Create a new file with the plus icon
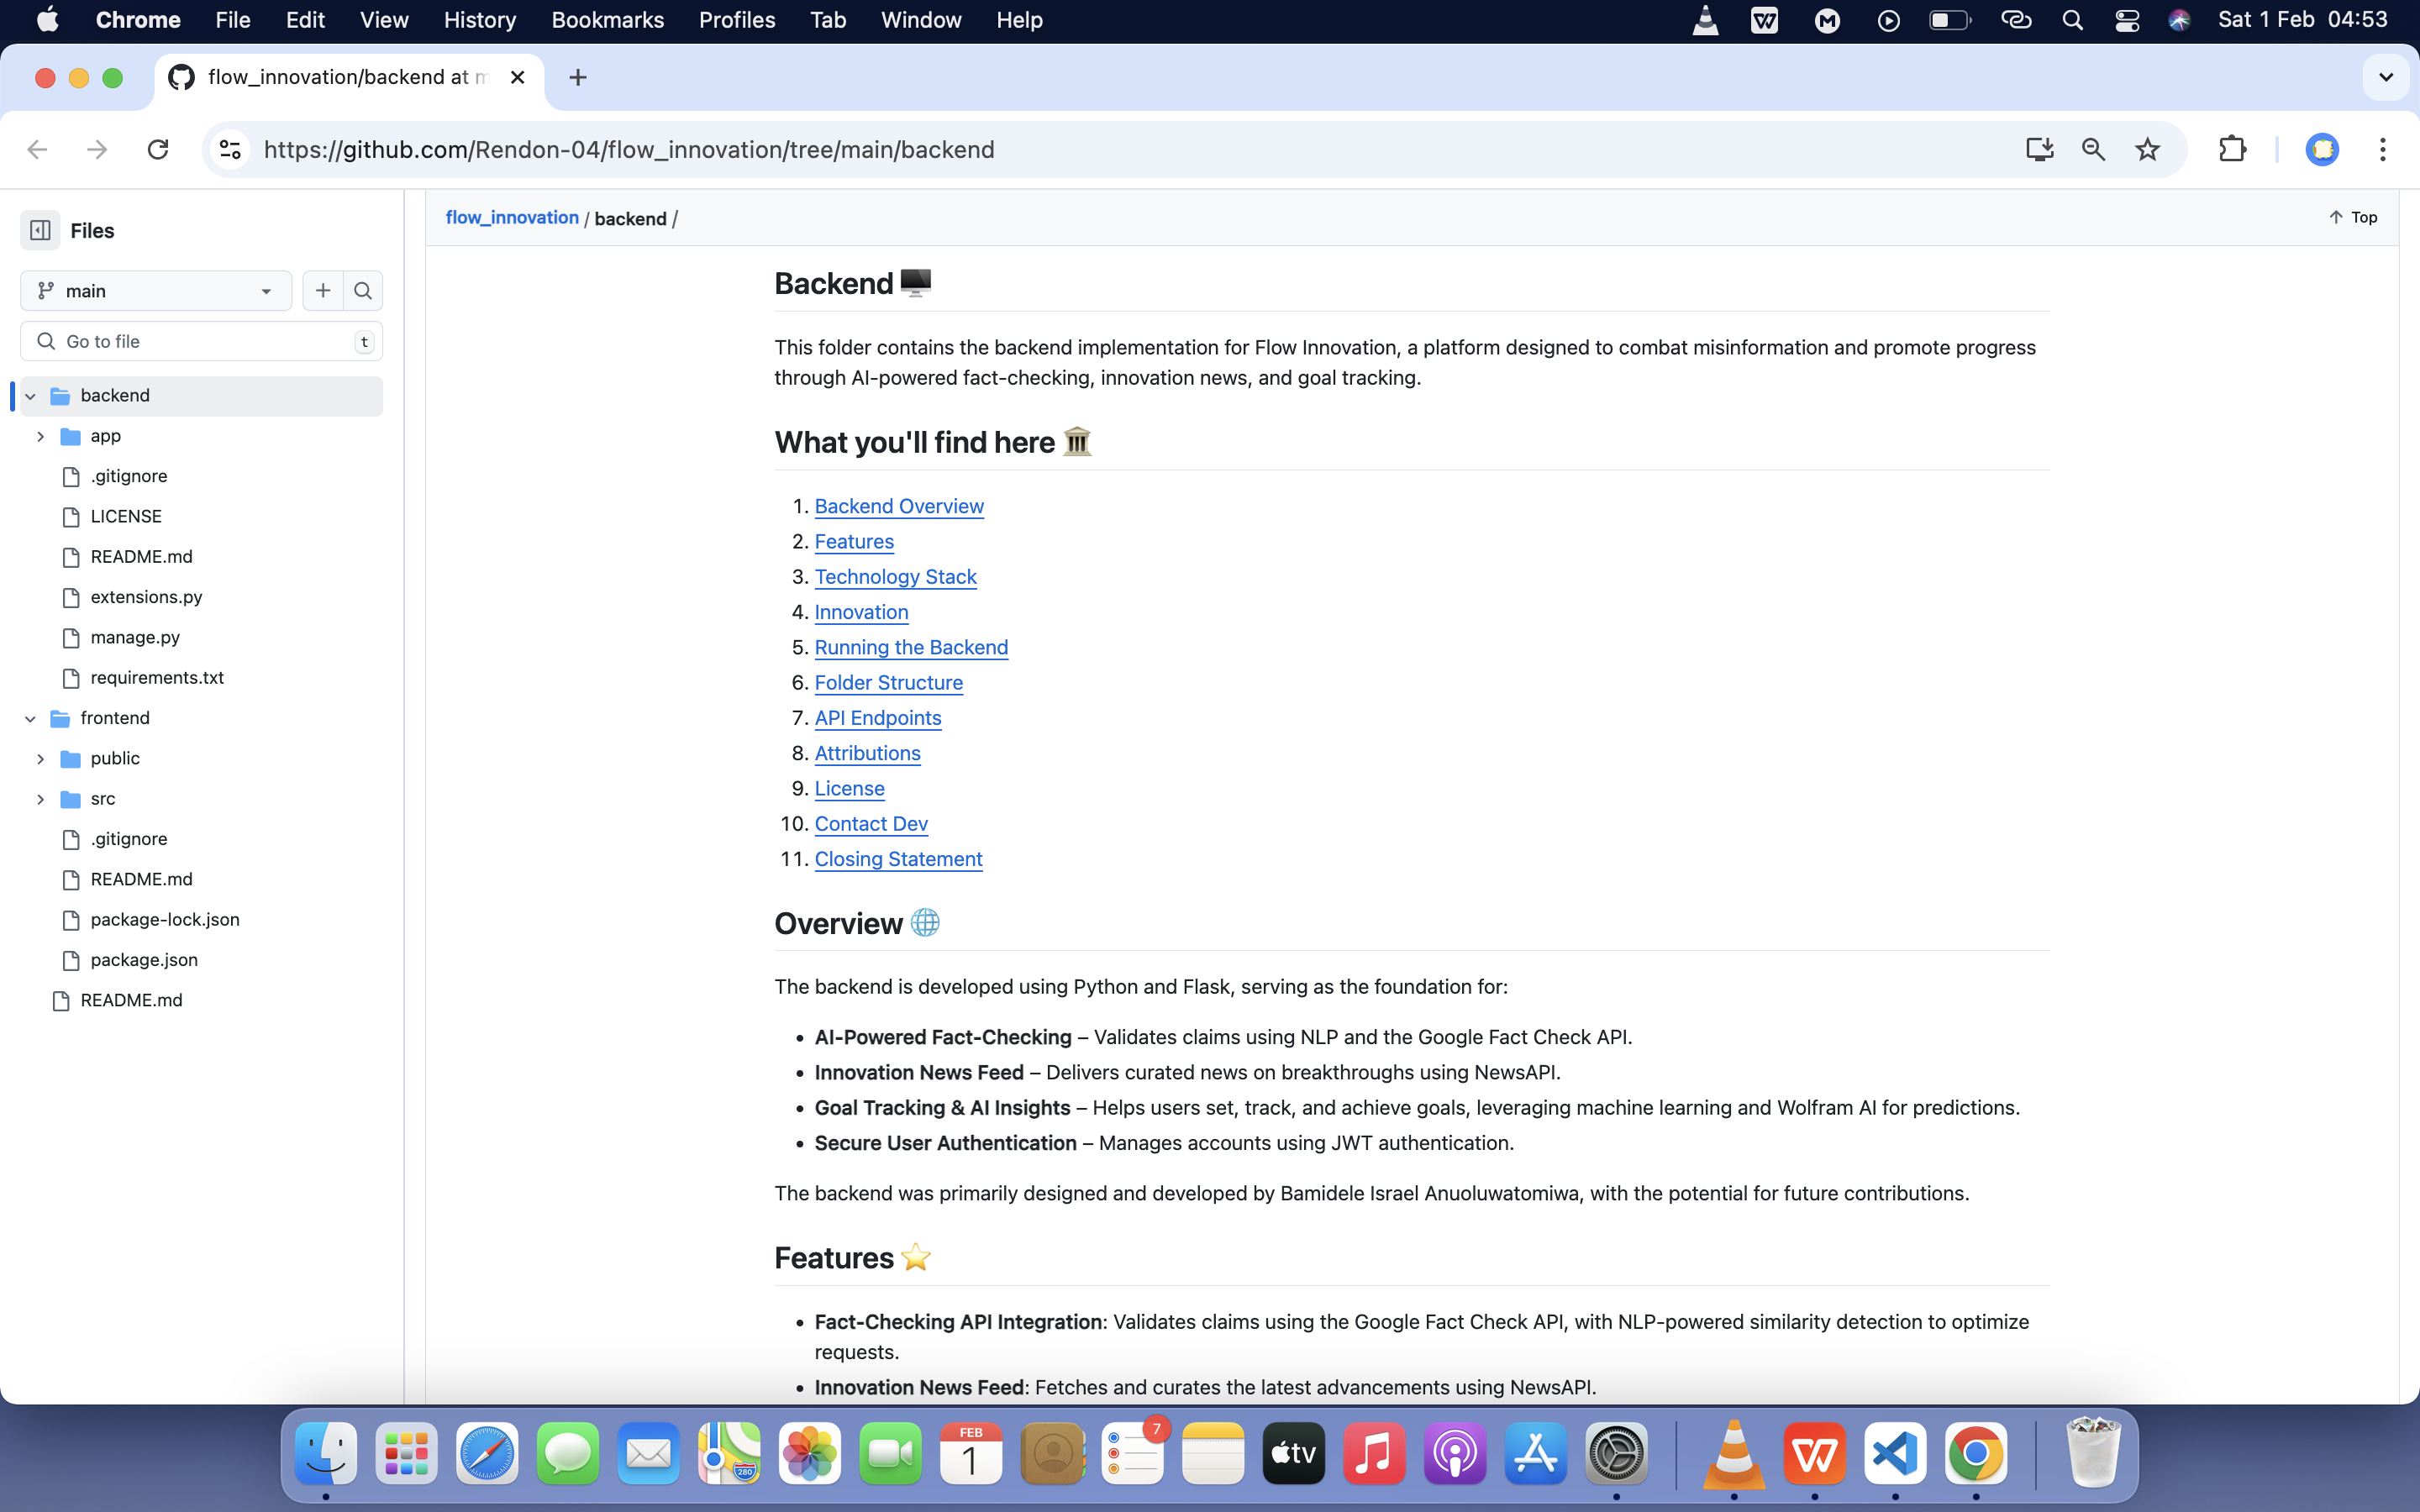 click(x=322, y=290)
